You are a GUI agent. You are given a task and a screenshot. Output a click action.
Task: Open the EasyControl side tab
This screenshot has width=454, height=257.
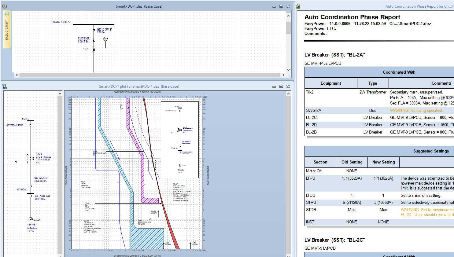pyautogui.click(x=7, y=30)
